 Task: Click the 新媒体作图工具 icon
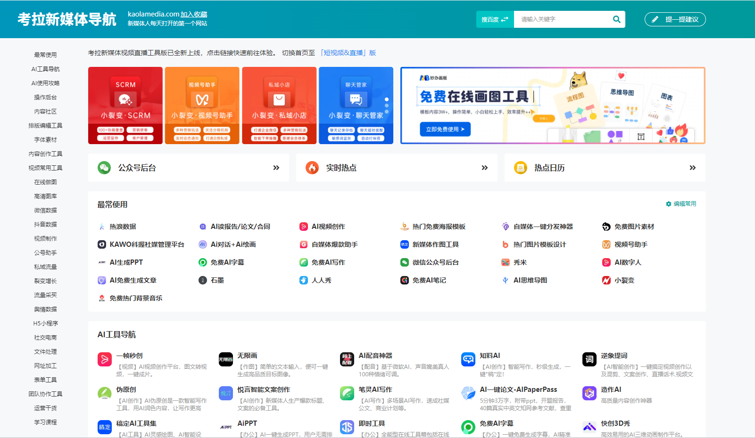point(405,244)
